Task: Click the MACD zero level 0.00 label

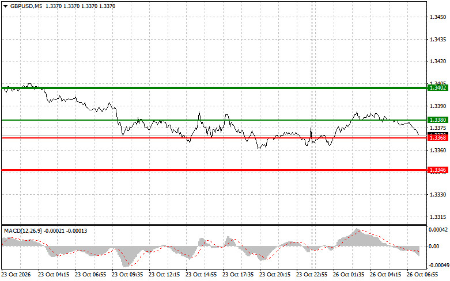Action: 434,246
